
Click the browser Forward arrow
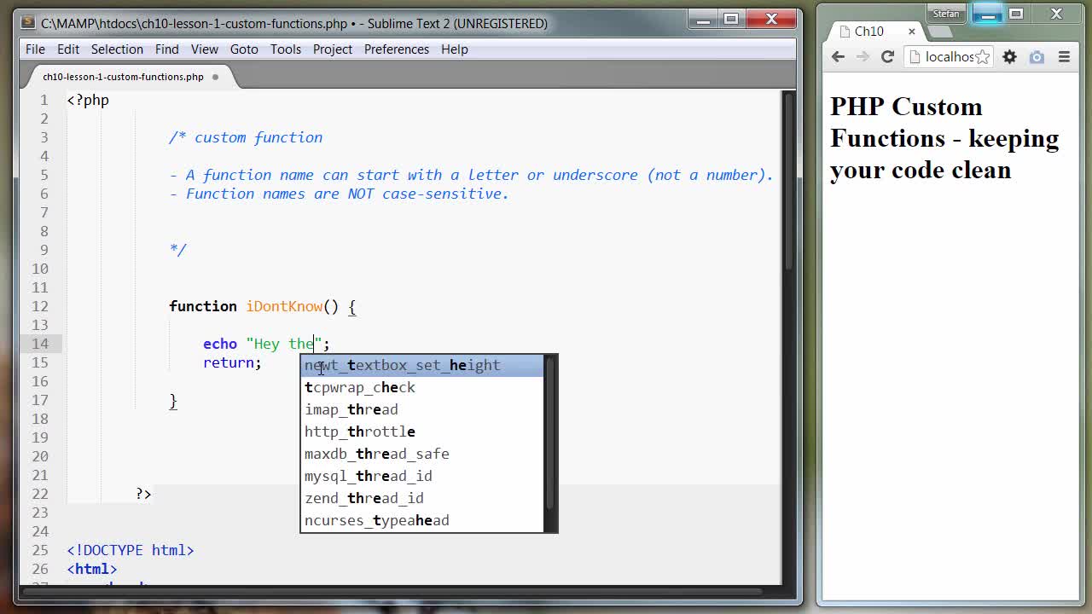[x=863, y=57]
